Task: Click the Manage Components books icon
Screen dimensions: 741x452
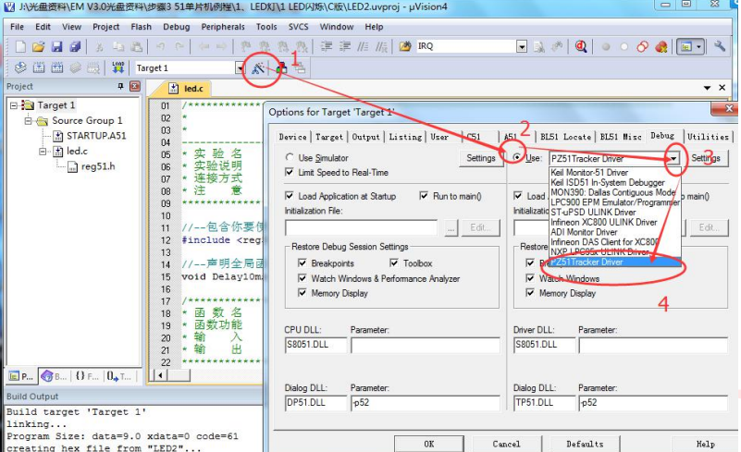Action: click(281, 68)
